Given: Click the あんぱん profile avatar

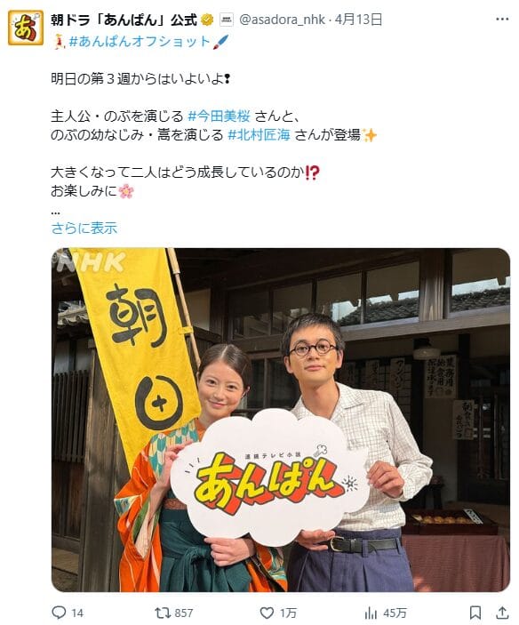Looking at the screenshot, I should coord(26,28).
